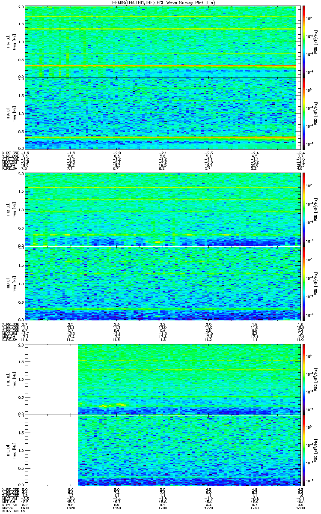The width and height of the screenshot is (321, 514).
Task: Click the PSD [nT²/Hz] label beside THE B-parallel color bar
Action: pos(315,451)
